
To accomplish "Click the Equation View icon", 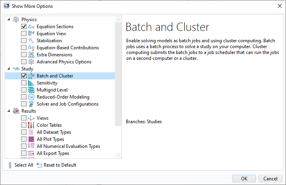I will click(x=31, y=33).
